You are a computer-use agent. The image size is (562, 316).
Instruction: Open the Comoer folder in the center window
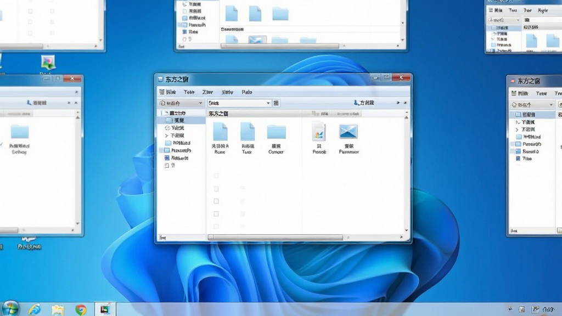click(x=277, y=132)
